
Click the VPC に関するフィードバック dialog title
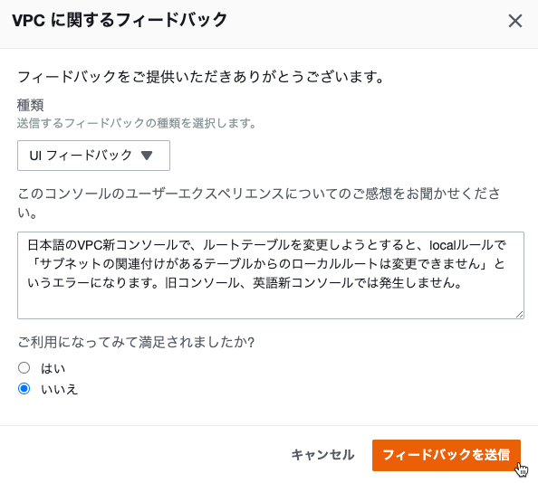tap(120, 20)
